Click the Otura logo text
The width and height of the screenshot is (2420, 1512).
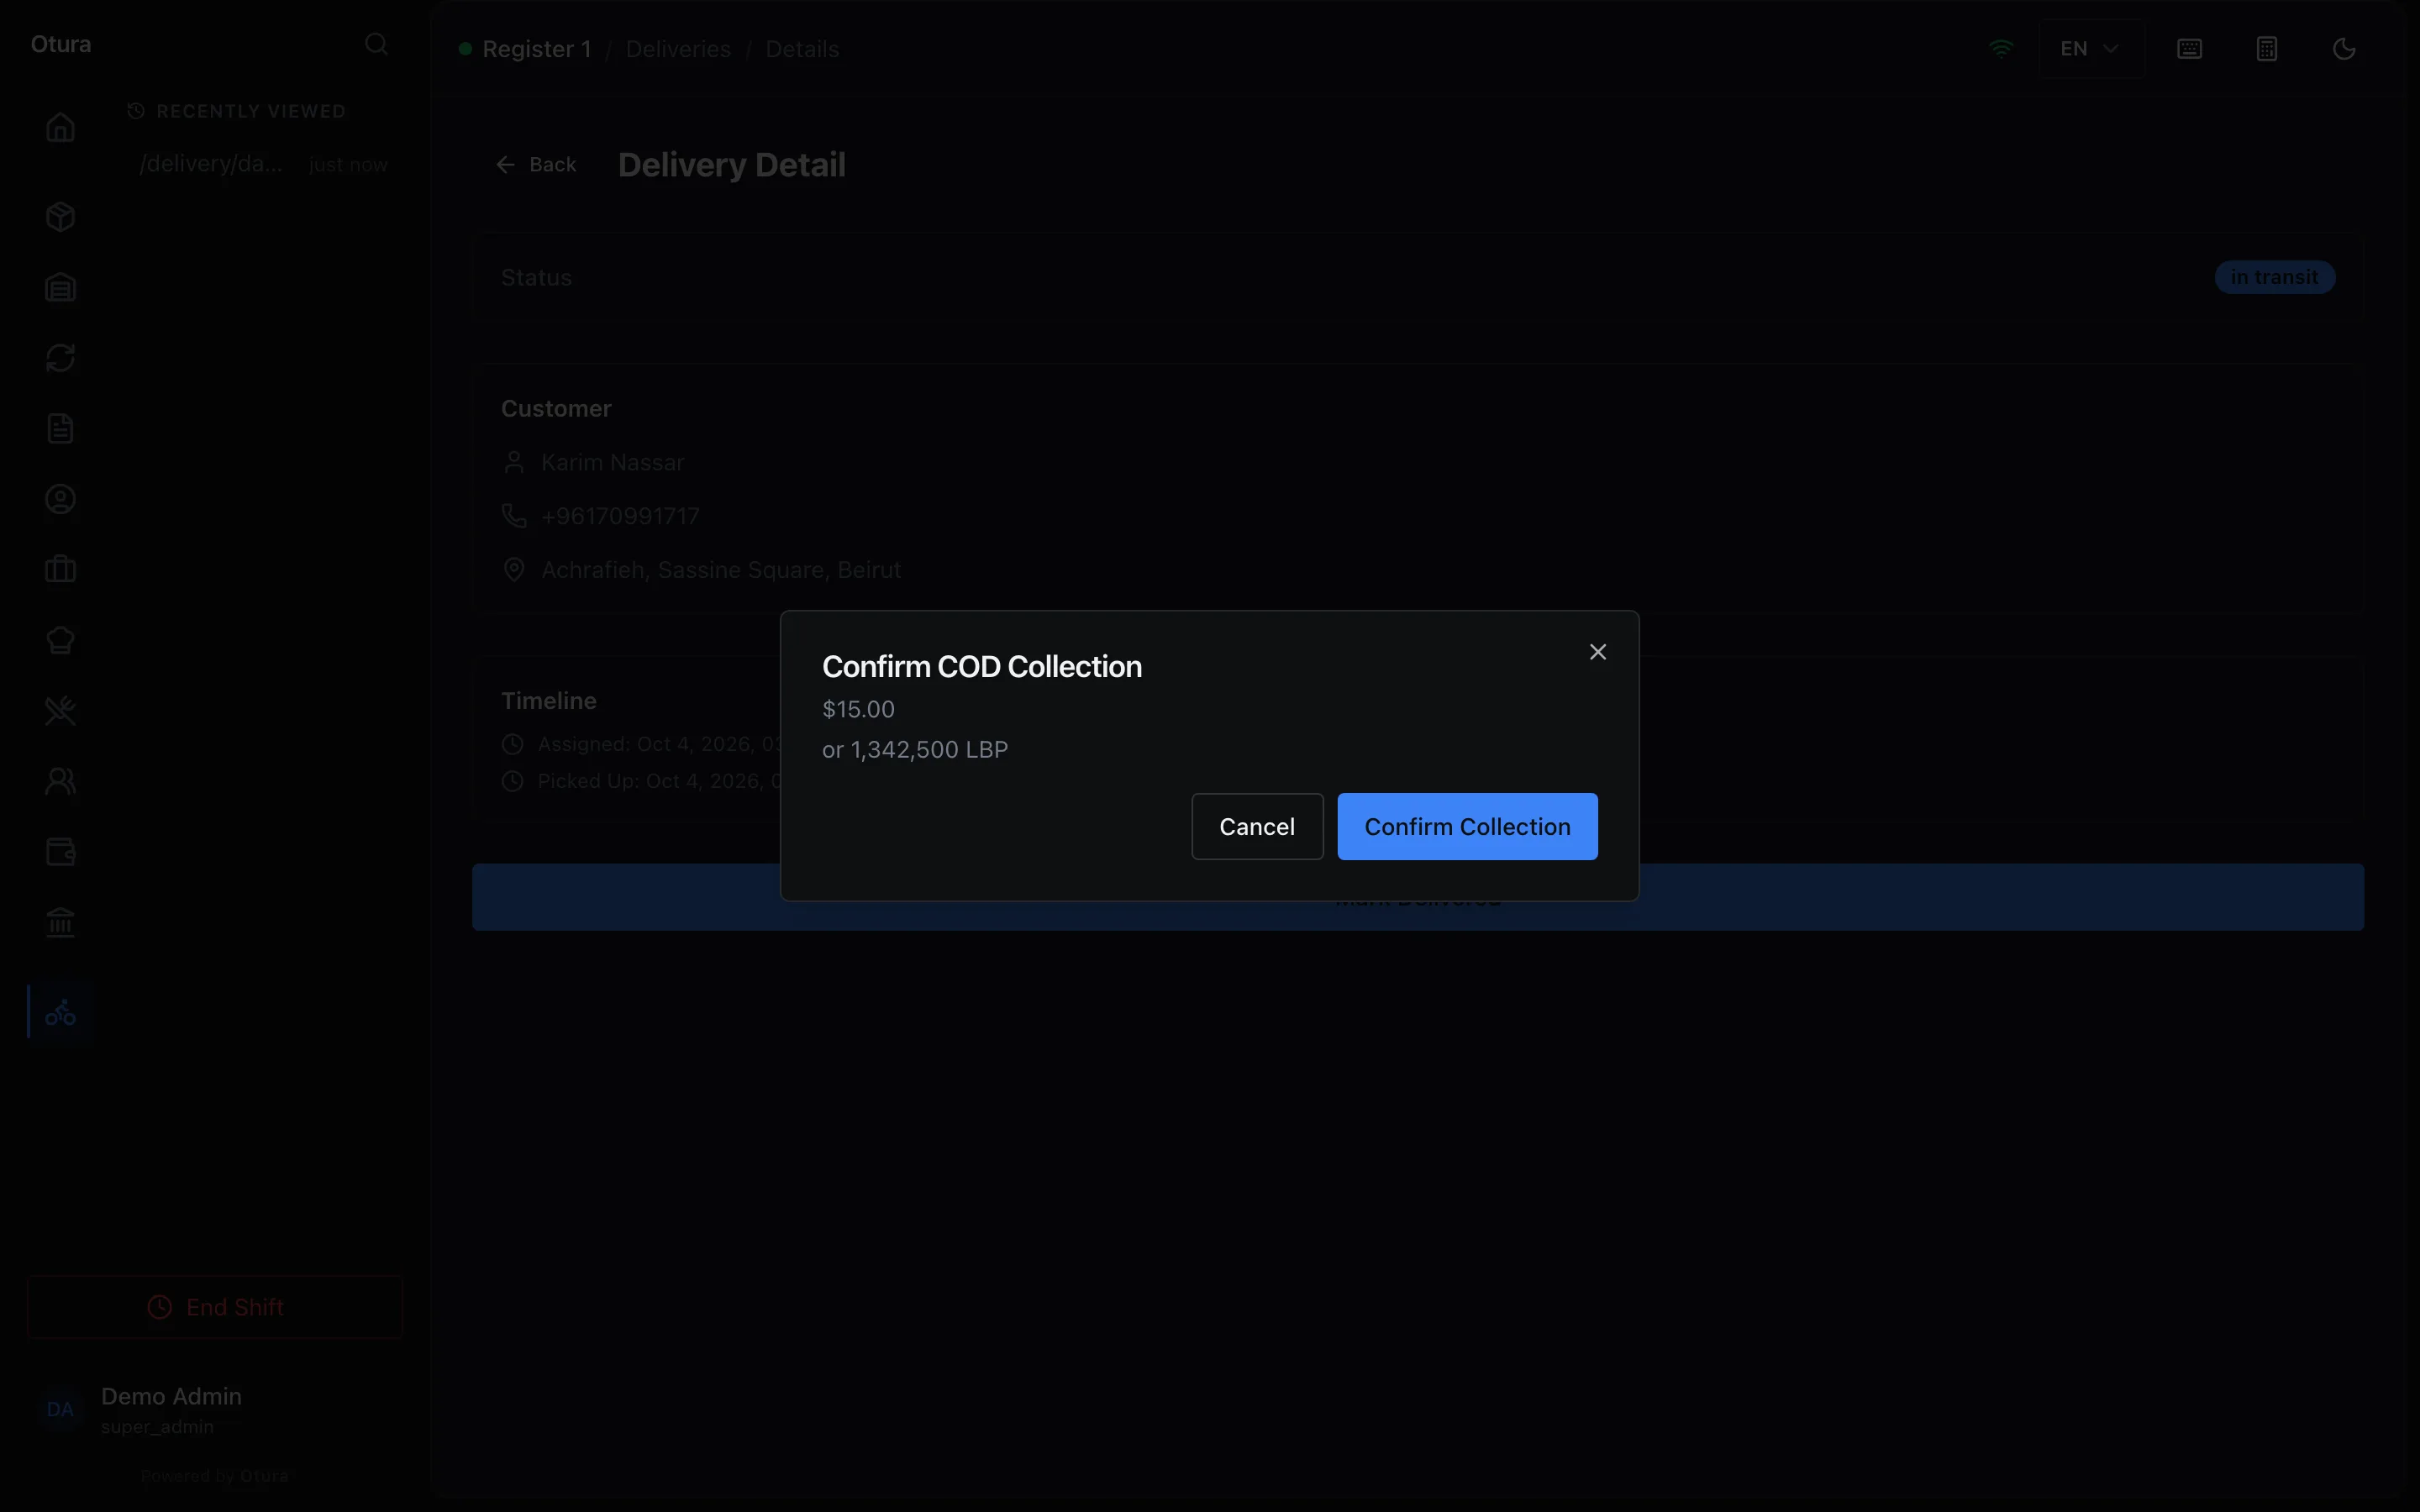click(x=61, y=44)
